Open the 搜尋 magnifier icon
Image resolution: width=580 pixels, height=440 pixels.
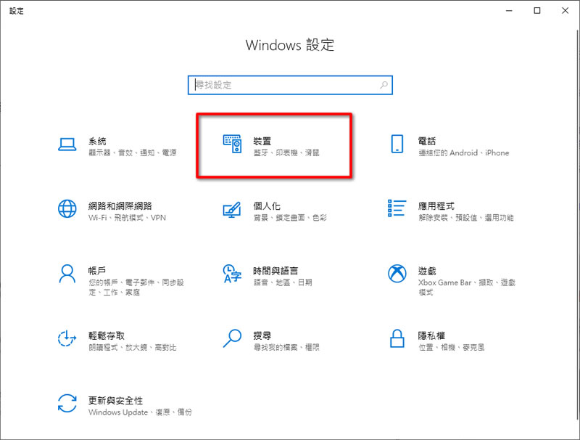click(x=232, y=338)
